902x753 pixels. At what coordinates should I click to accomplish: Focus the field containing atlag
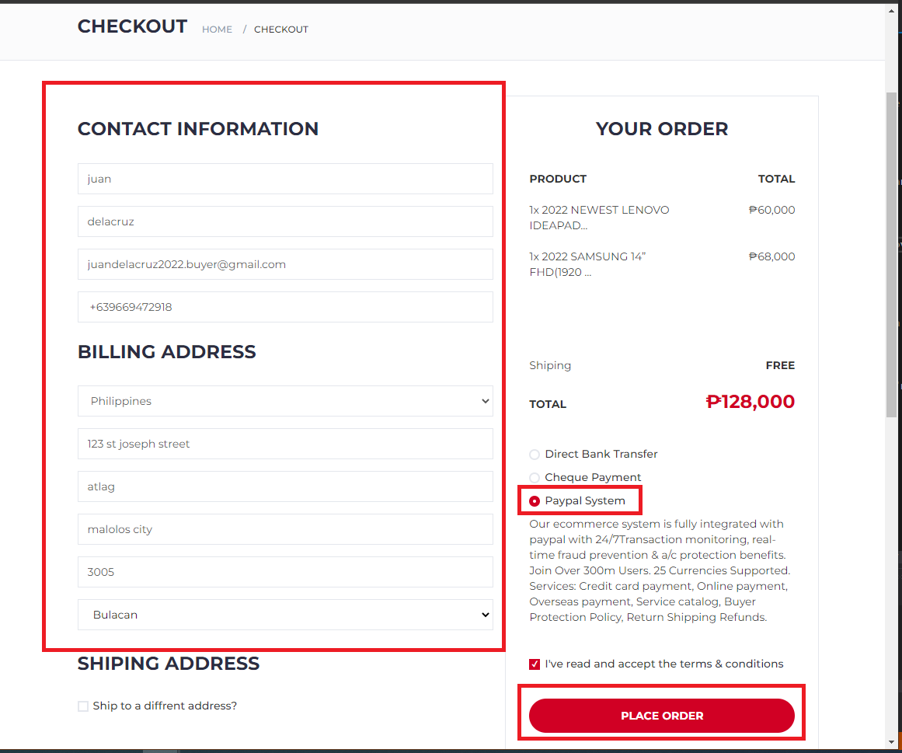285,486
